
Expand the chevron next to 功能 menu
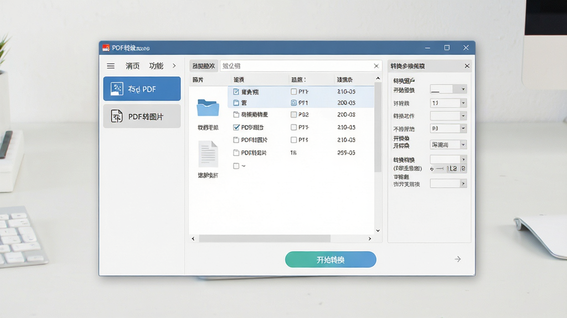coord(174,66)
